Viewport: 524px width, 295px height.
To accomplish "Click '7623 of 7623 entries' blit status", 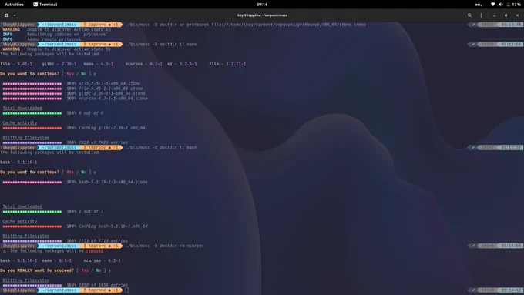I will tap(103, 142).
